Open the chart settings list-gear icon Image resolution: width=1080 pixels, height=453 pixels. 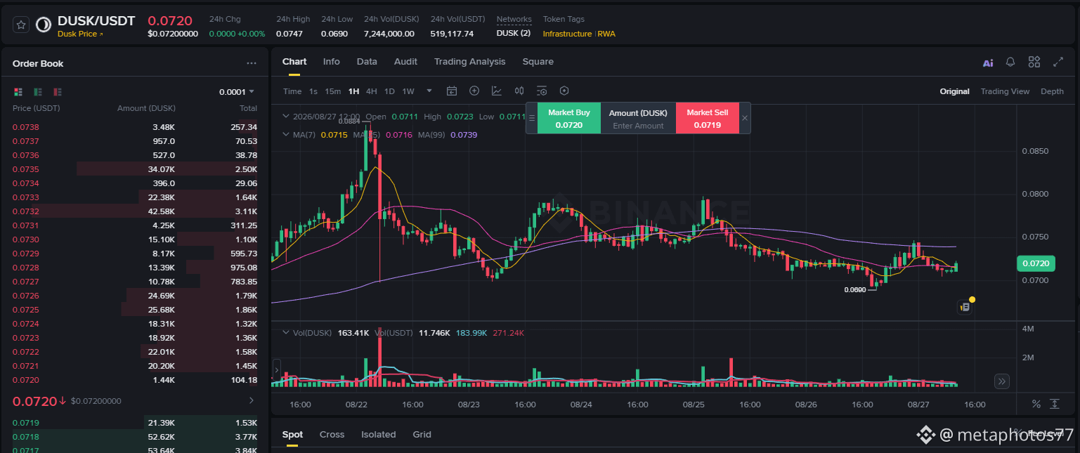point(542,91)
